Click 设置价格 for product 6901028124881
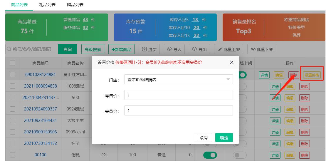 click(312, 75)
